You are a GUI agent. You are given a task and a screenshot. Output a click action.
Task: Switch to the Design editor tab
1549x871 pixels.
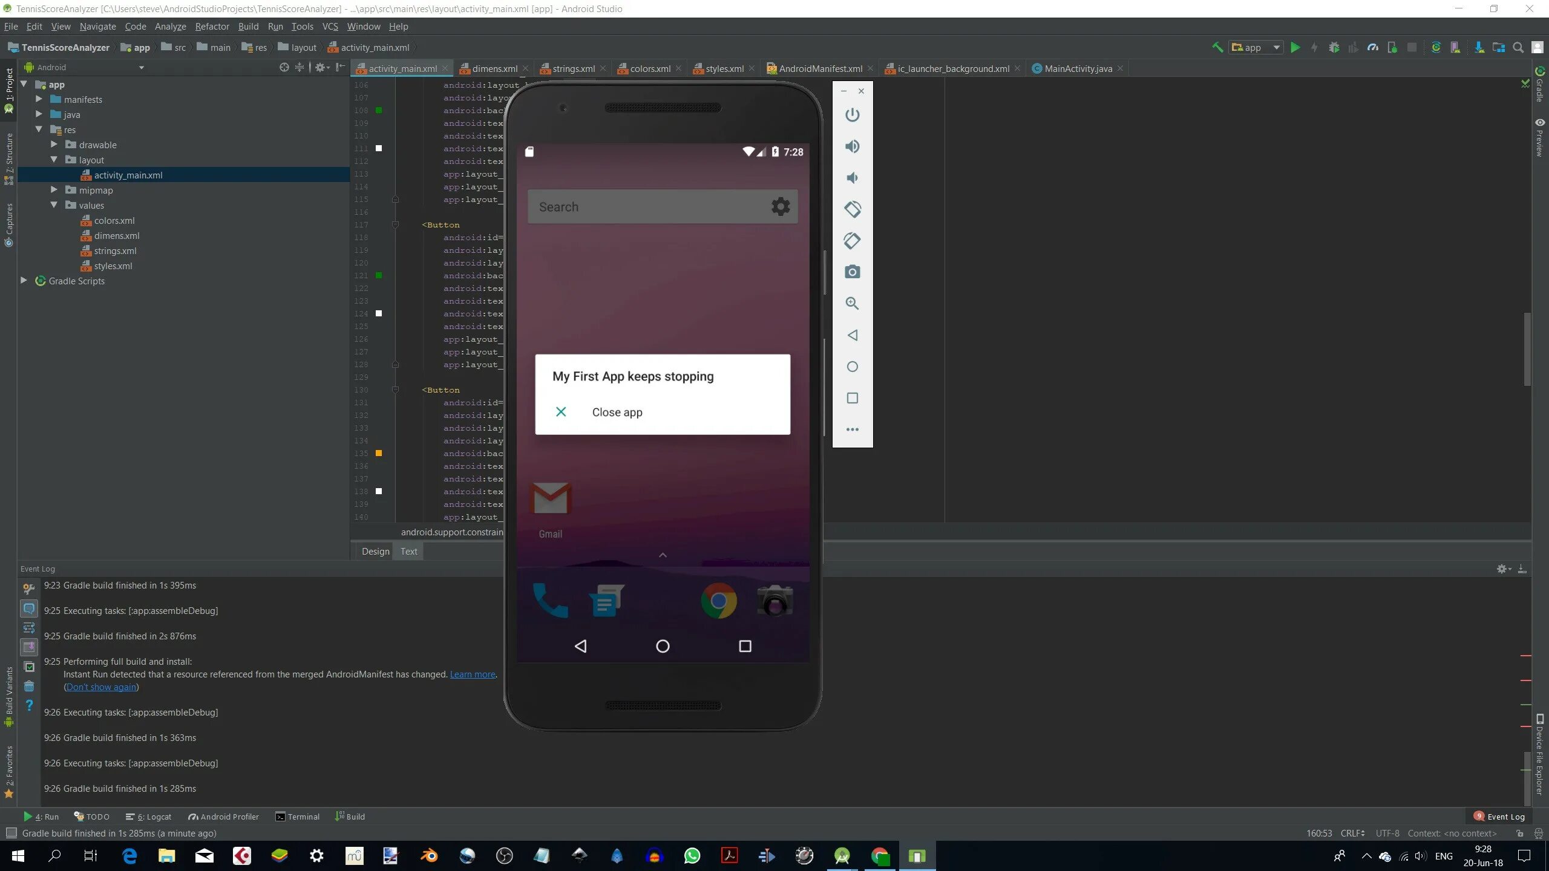pyautogui.click(x=375, y=551)
